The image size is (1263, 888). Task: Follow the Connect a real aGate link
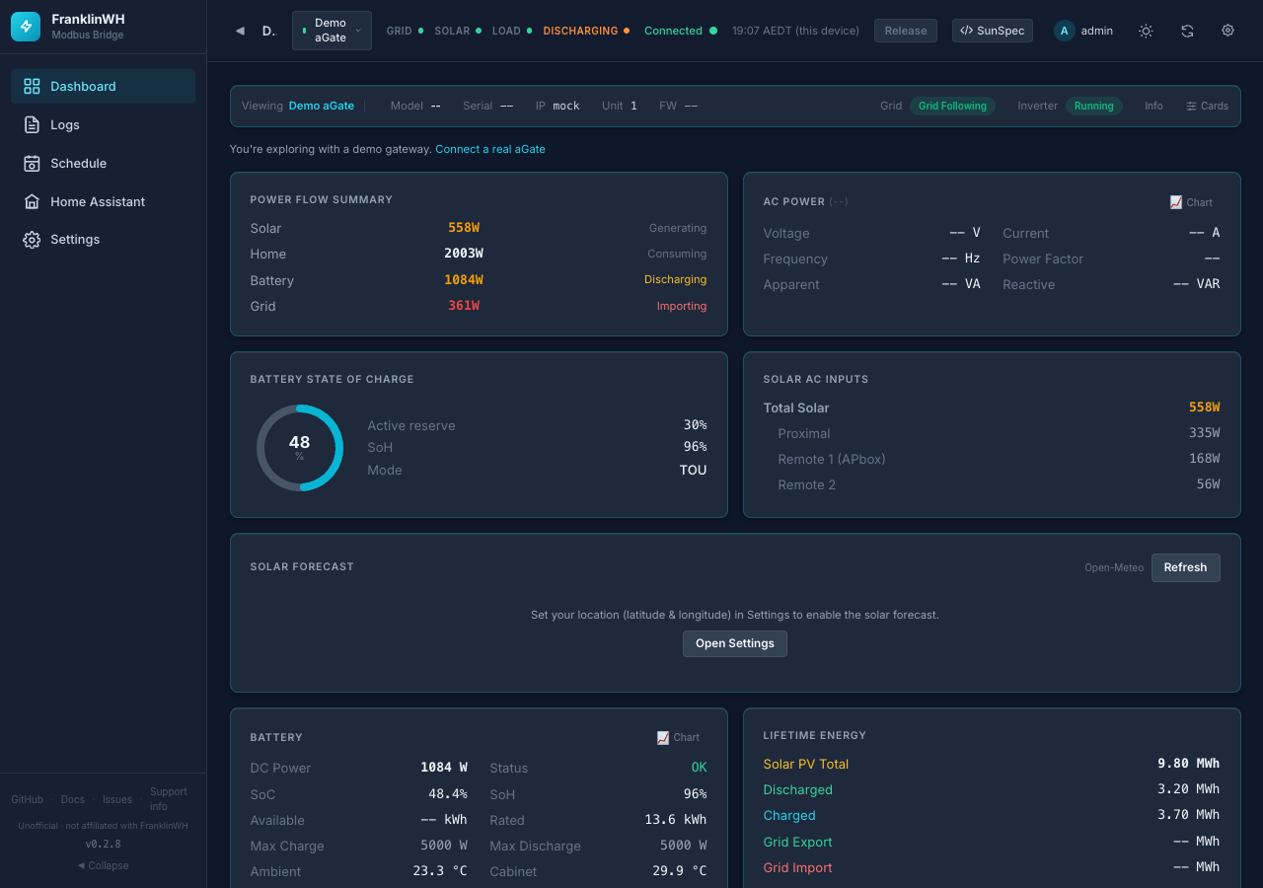(x=490, y=149)
